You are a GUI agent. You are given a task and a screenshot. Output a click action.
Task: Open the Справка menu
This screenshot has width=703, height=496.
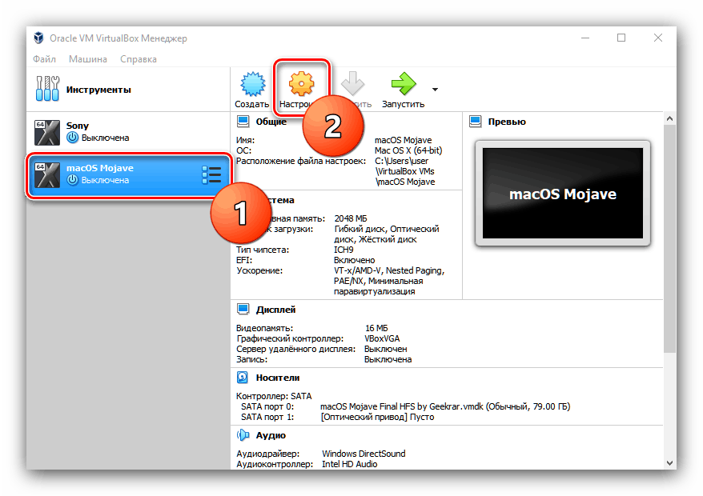click(138, 59)
